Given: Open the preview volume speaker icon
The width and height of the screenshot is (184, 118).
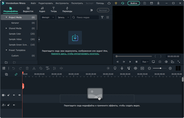Looking at the screenshot, I should click(x=166, y=62).
